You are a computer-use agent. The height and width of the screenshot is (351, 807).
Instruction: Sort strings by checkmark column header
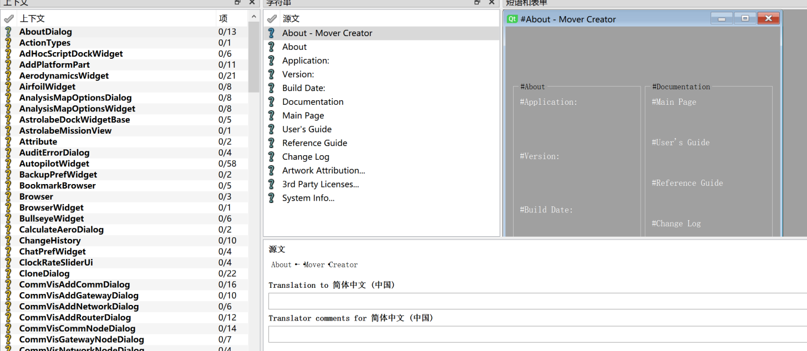pos(271,19)
